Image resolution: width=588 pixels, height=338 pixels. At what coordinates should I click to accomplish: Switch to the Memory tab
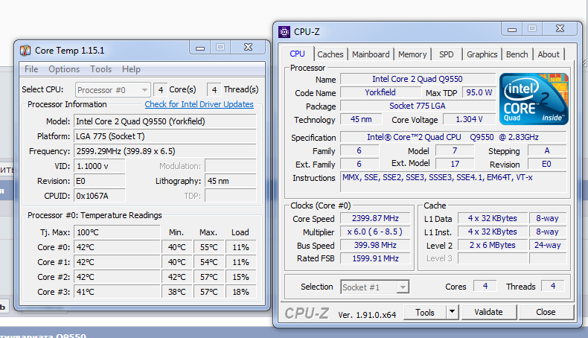tap(412, 54)
